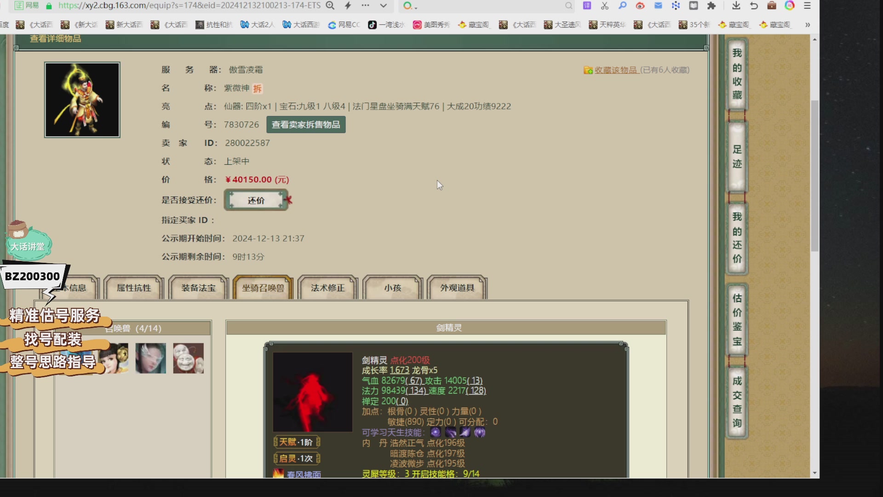Select the girl with gold ornament pet thumbnail
883x497 pixels.
(x=114, y=358)
